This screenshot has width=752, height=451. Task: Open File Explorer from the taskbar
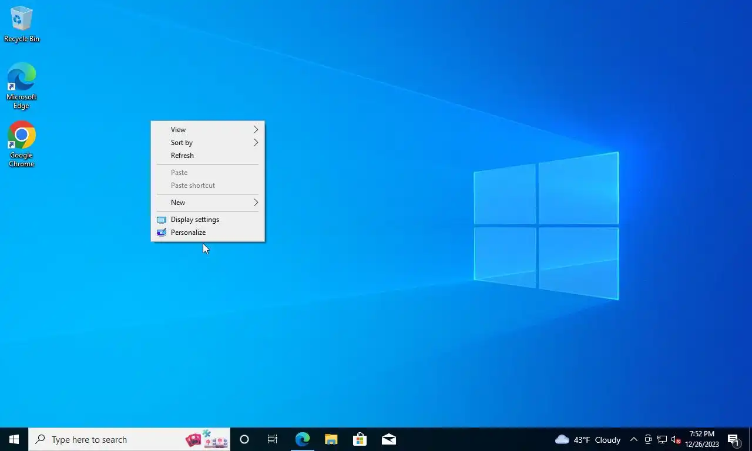[331, 439]
